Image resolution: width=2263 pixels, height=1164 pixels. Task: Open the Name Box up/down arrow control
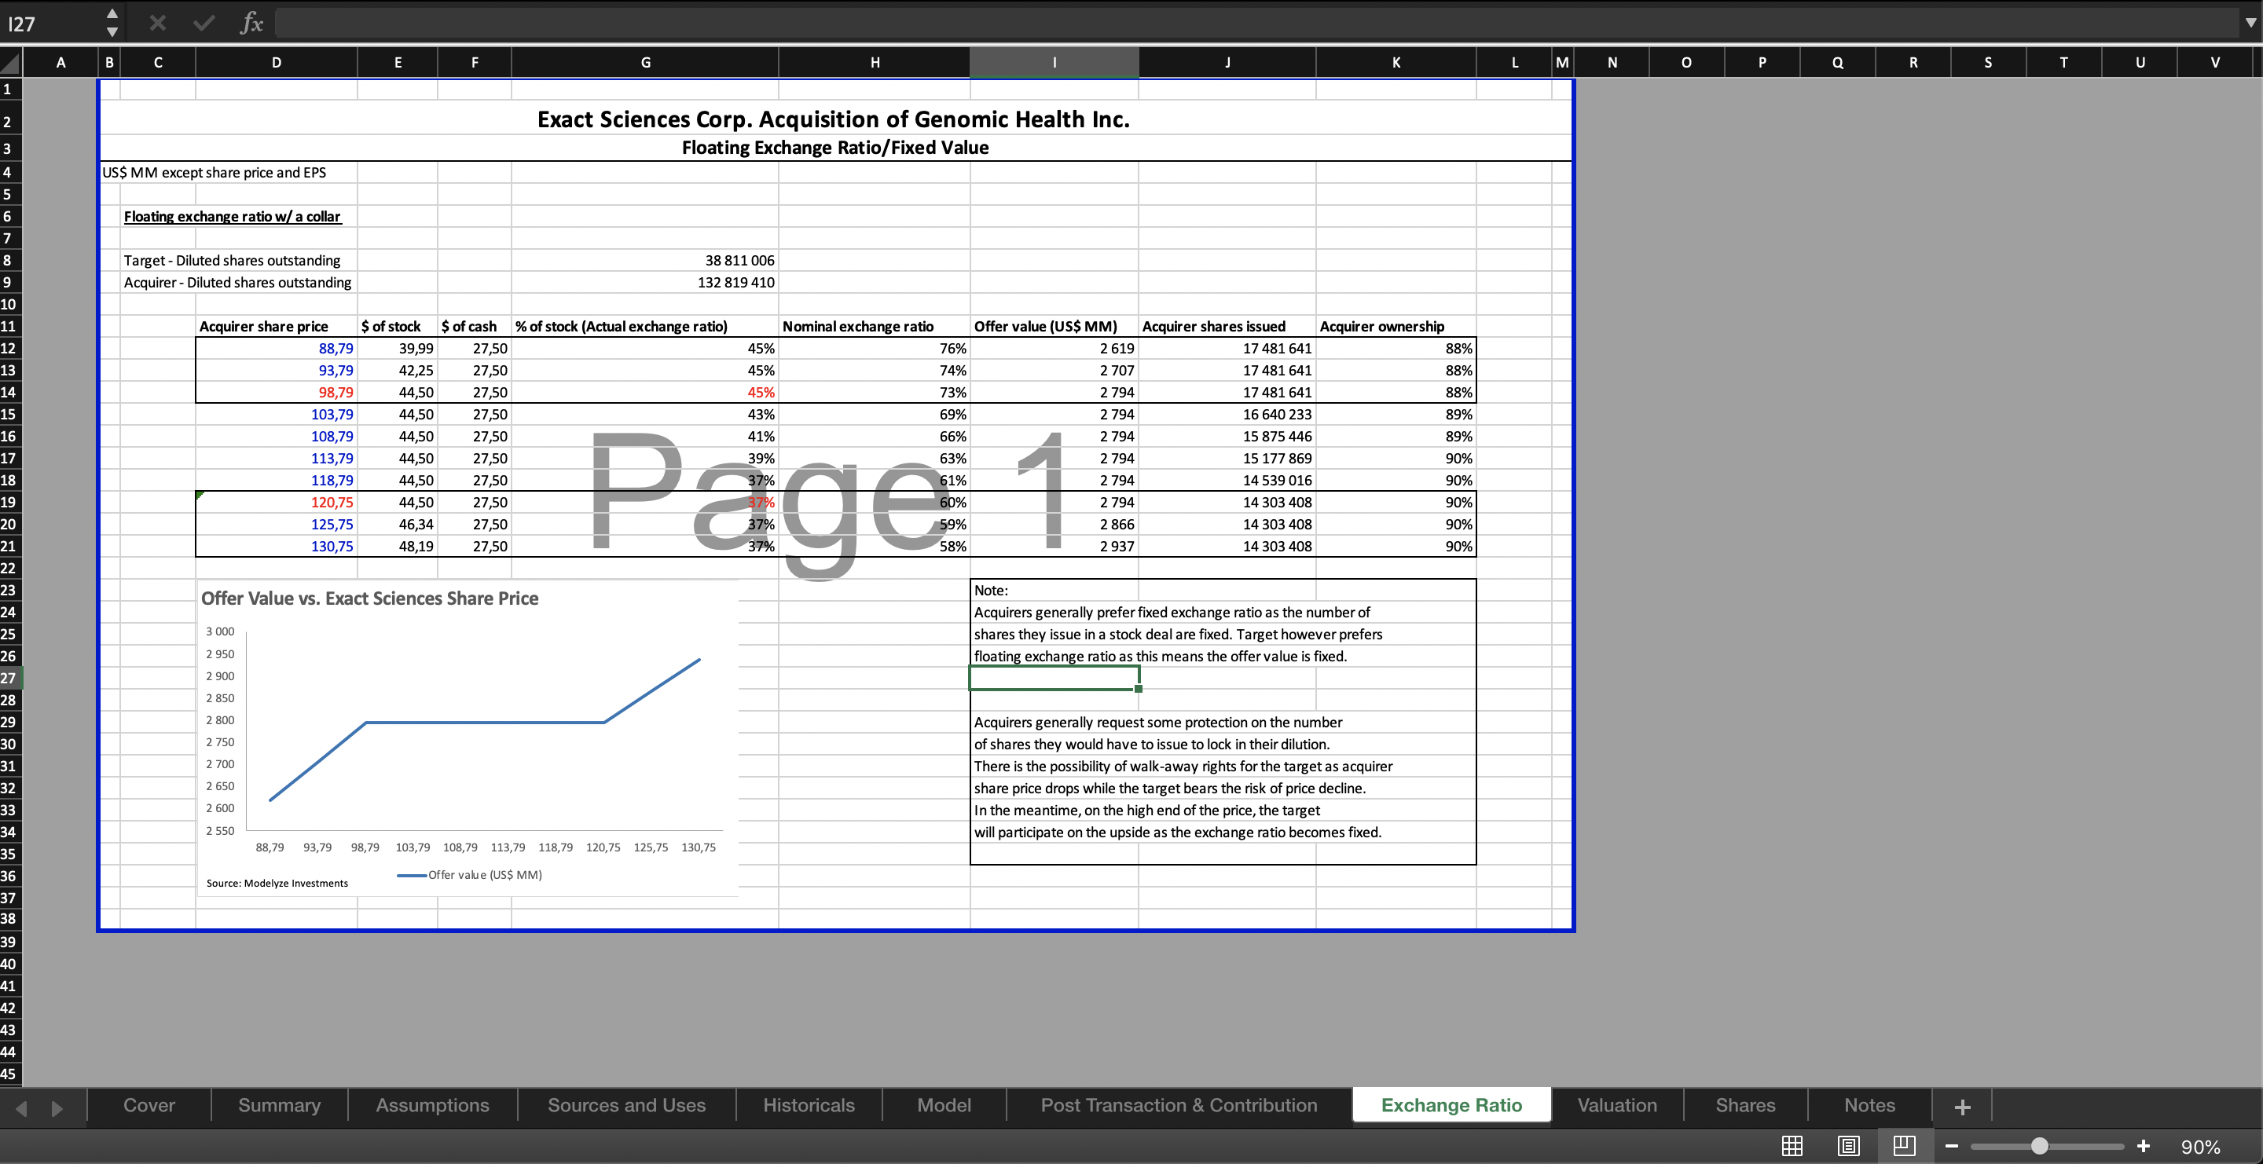[x=112, y=23]
